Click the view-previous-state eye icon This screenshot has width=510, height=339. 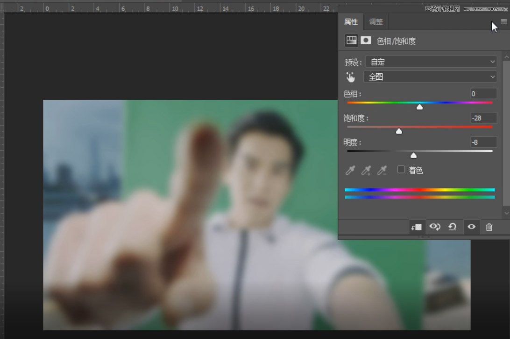[435, 227]
